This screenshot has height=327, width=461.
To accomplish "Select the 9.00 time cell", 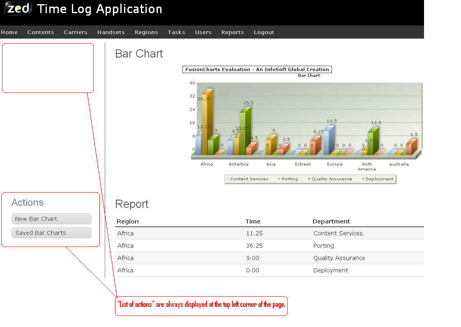I will point(253,258).
